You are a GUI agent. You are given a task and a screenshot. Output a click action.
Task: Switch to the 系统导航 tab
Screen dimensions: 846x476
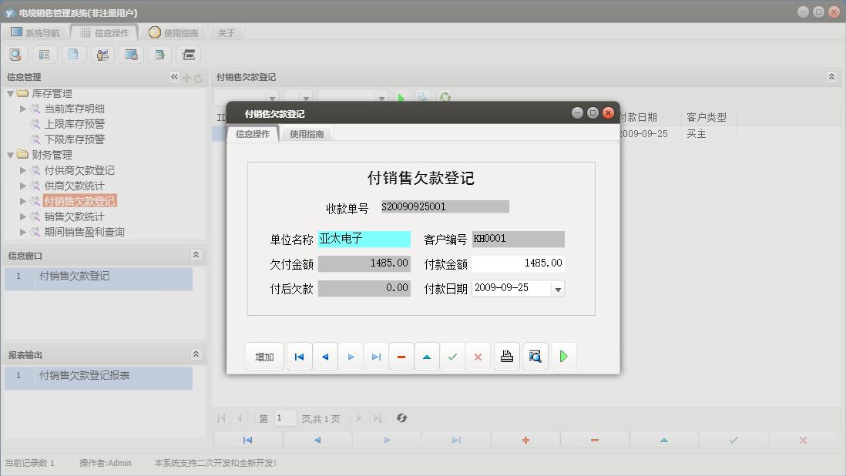(x=38, y=33)
